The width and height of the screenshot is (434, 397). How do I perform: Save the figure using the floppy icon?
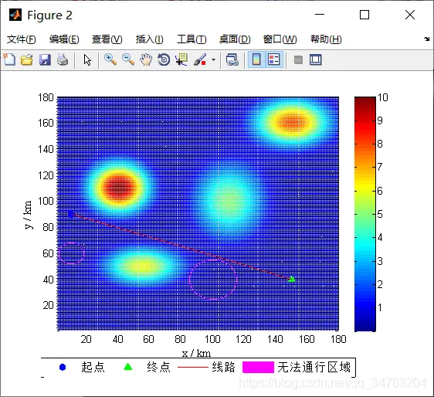pos(45,59)
